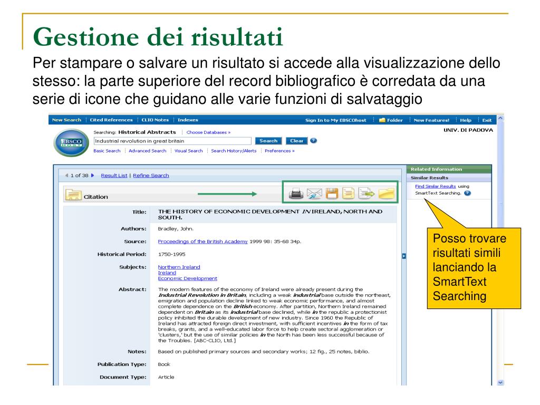Click scrollbar up arrow
This screenshot has width=540, height=405.
click(500, 118)
